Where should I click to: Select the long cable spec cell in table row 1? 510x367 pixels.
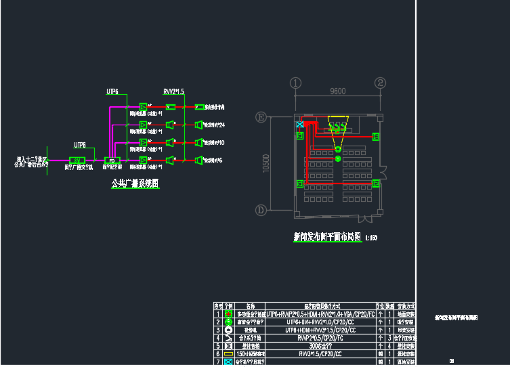320,314
